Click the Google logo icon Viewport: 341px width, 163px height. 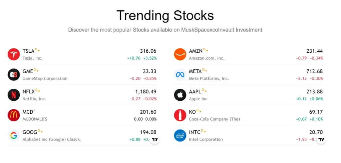(14, 136)
